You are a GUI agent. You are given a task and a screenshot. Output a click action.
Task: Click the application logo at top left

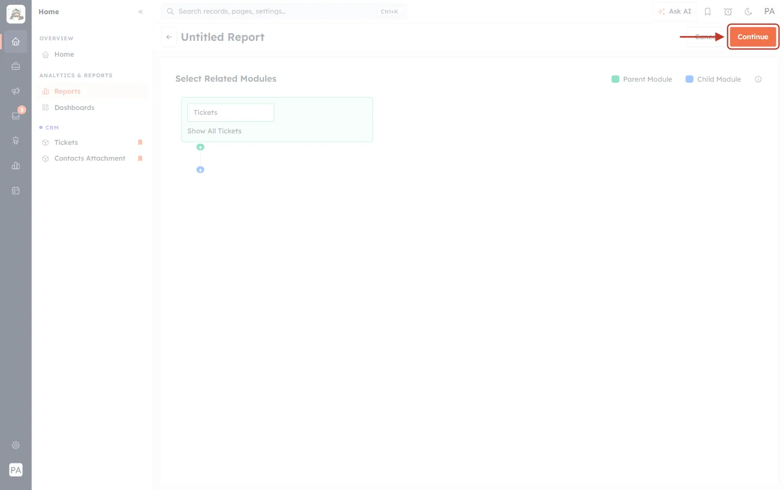[16, 14]
